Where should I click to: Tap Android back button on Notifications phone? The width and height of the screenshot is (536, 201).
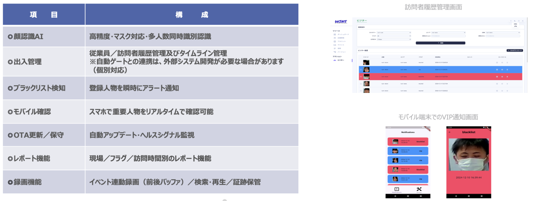tap(395, 196)
